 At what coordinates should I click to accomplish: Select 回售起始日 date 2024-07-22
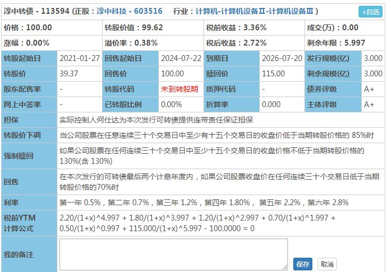(181, 58)
